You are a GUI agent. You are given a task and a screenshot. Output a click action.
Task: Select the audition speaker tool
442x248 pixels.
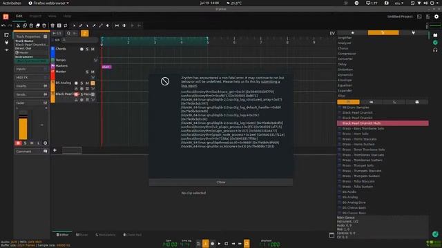[108, 25]
